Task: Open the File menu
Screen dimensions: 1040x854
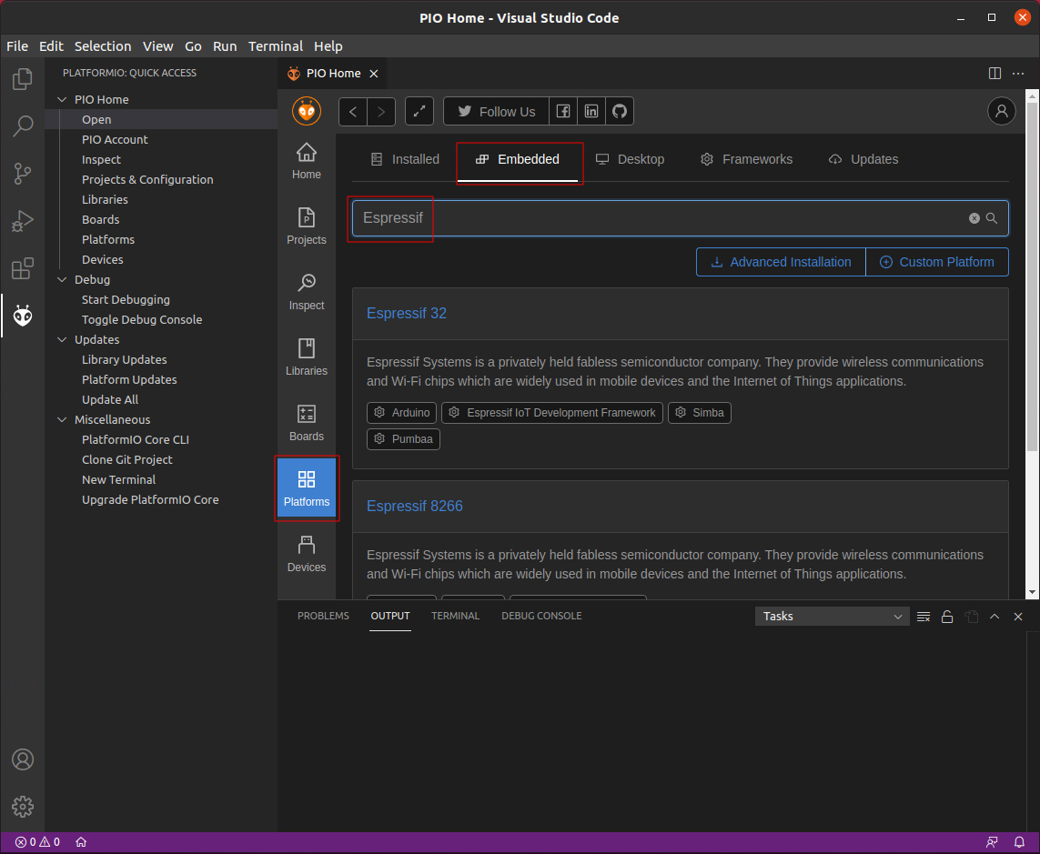Action: 17,46
